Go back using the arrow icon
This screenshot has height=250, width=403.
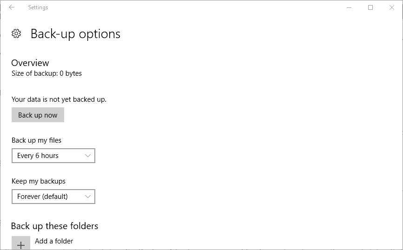tap(12, 7)
